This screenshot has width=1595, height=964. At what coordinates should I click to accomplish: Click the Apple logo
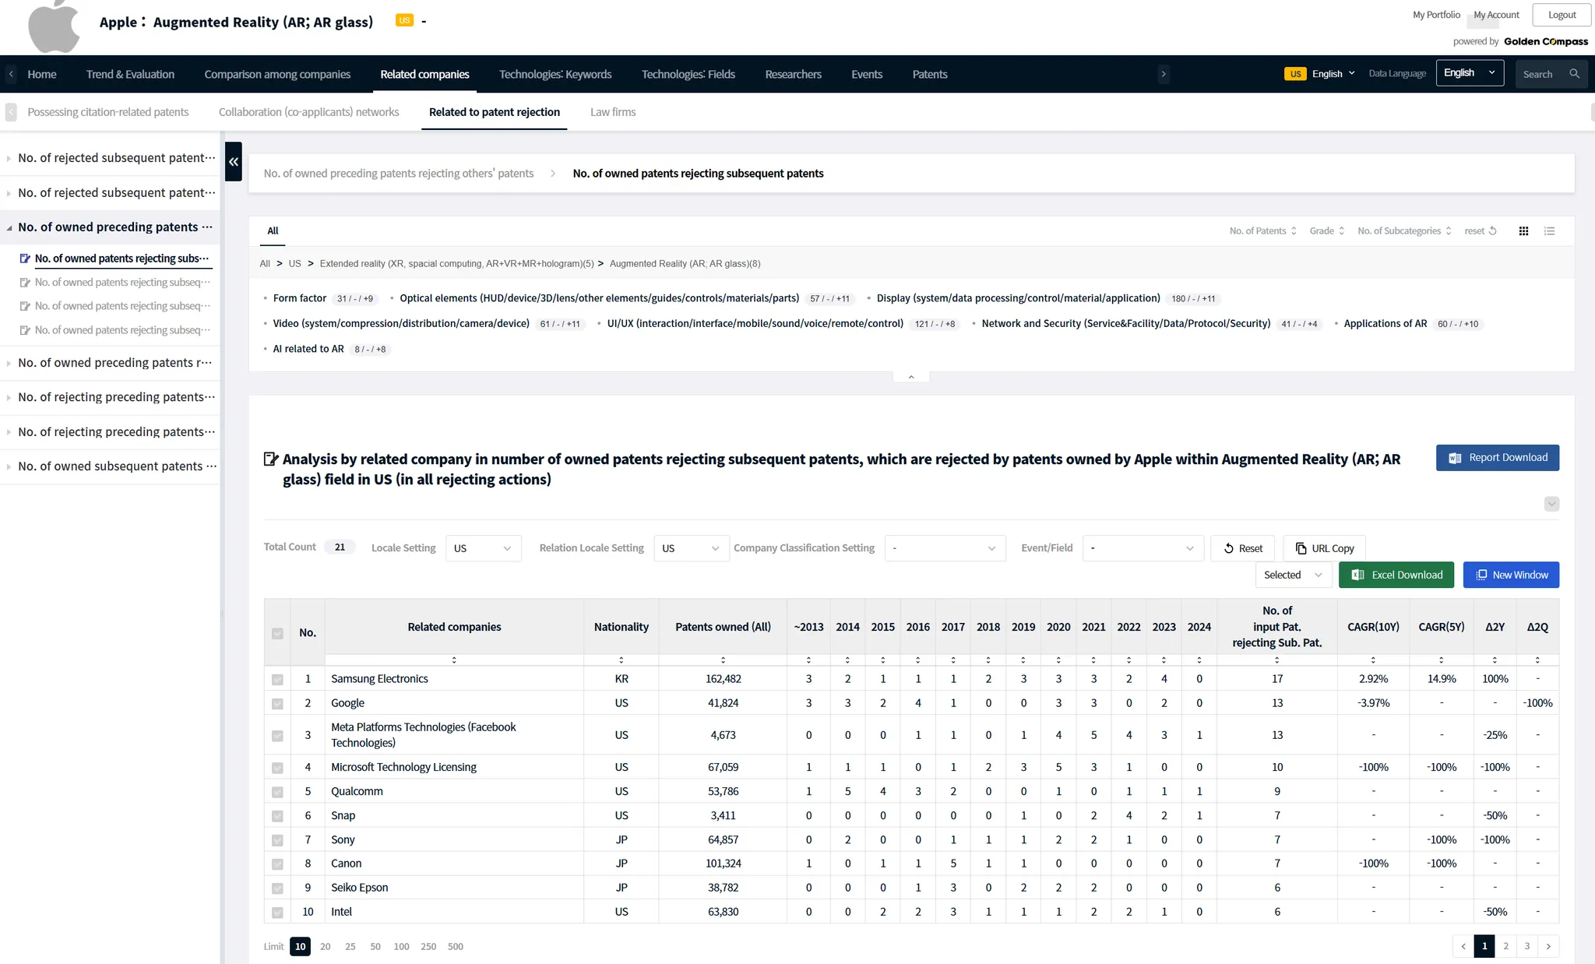[x=54, y=26]
